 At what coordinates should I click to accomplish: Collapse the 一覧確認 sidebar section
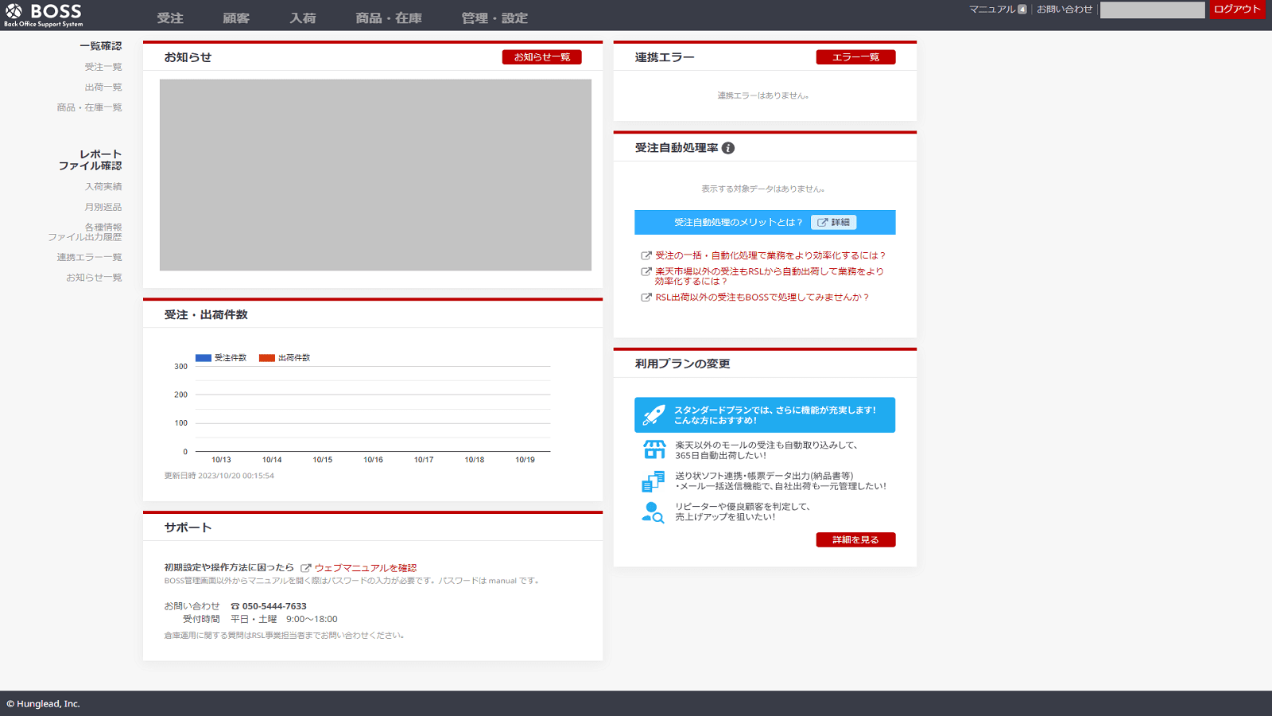(100, 45)
